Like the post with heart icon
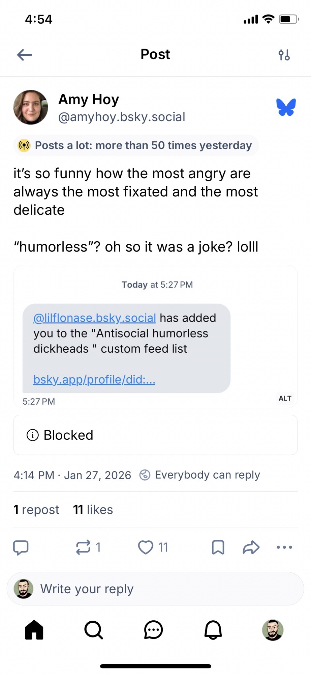 146,547
